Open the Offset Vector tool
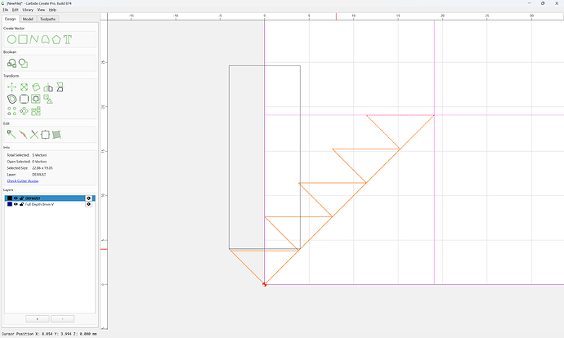This screenshot has width=564, height=338. pyautogui.click(x=12, y=99)
